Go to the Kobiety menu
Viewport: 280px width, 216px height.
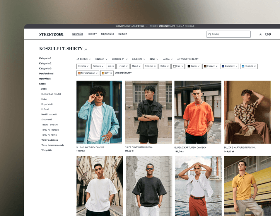(92, 34)
